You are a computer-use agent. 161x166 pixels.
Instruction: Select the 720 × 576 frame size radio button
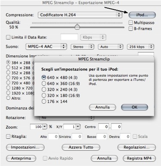[x=9, y=77]
